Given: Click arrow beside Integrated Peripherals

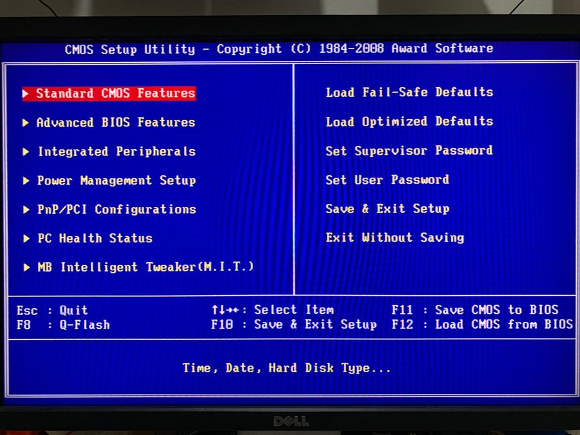Looking at the screenshot, I should pos(25,152).
